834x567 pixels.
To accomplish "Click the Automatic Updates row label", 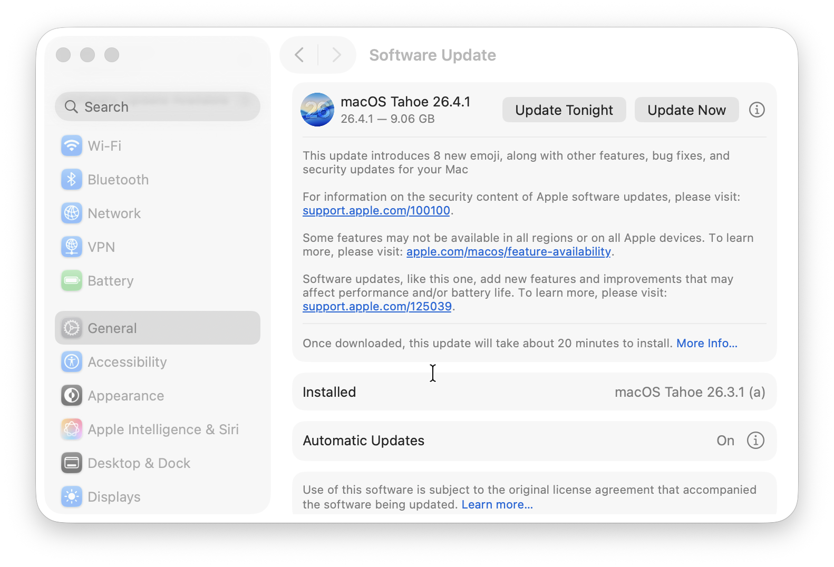I will pos(364,441).
